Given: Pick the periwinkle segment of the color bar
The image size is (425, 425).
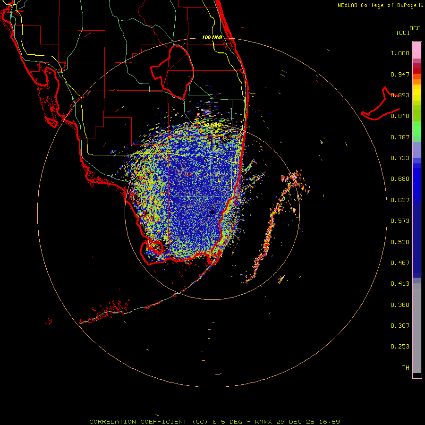Looking at the screenshot, I should coord(417,150).
